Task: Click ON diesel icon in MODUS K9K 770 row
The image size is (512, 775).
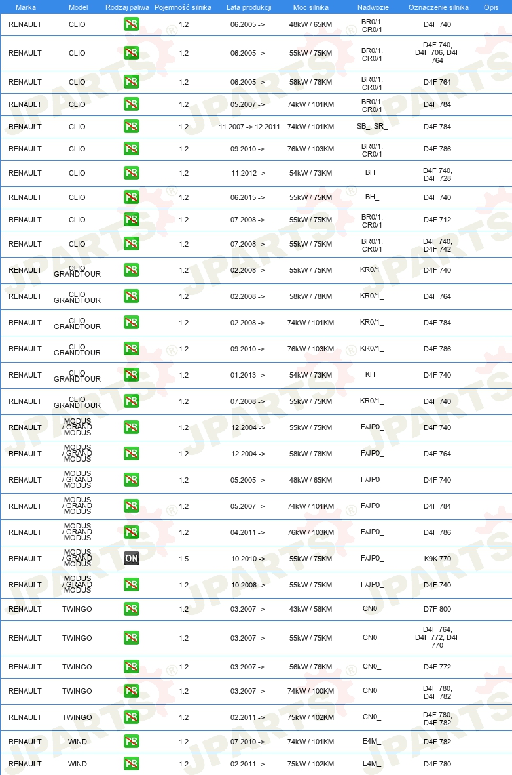Action: tap(132, 559)
